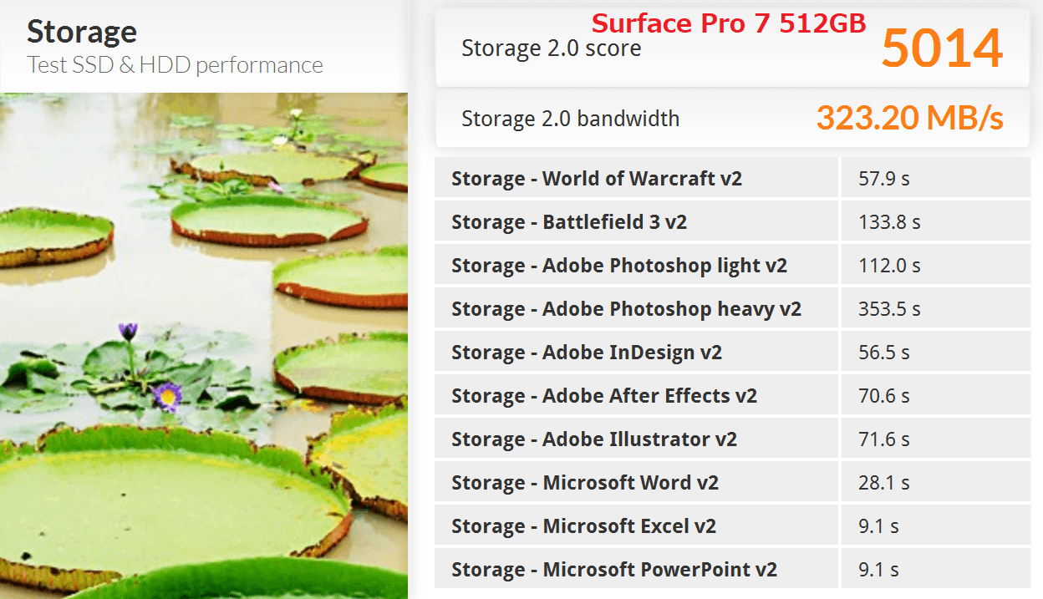Viewport: 1043px width, 599px height.
Task: Click the Adobe Illustrator v2 row
Action: (731, 439)
